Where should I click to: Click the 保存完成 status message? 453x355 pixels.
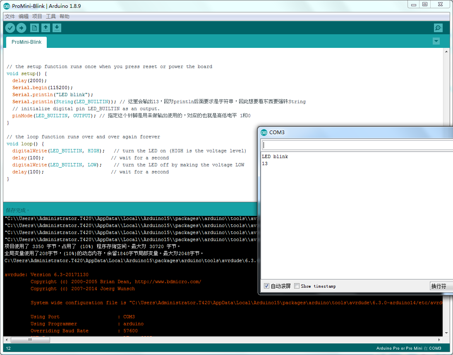[17, 210]
